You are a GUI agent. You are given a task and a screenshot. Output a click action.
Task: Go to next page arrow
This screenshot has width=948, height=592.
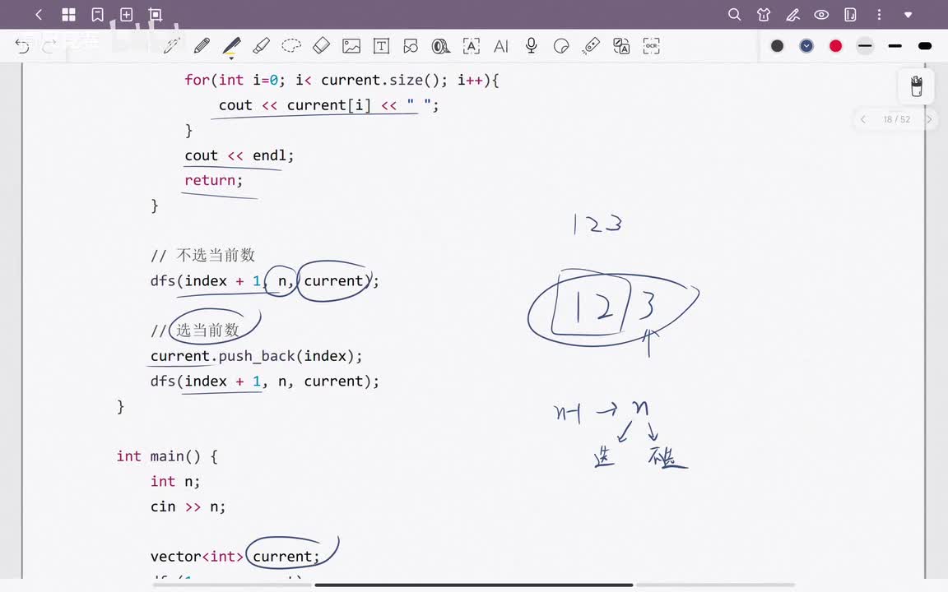929,119
